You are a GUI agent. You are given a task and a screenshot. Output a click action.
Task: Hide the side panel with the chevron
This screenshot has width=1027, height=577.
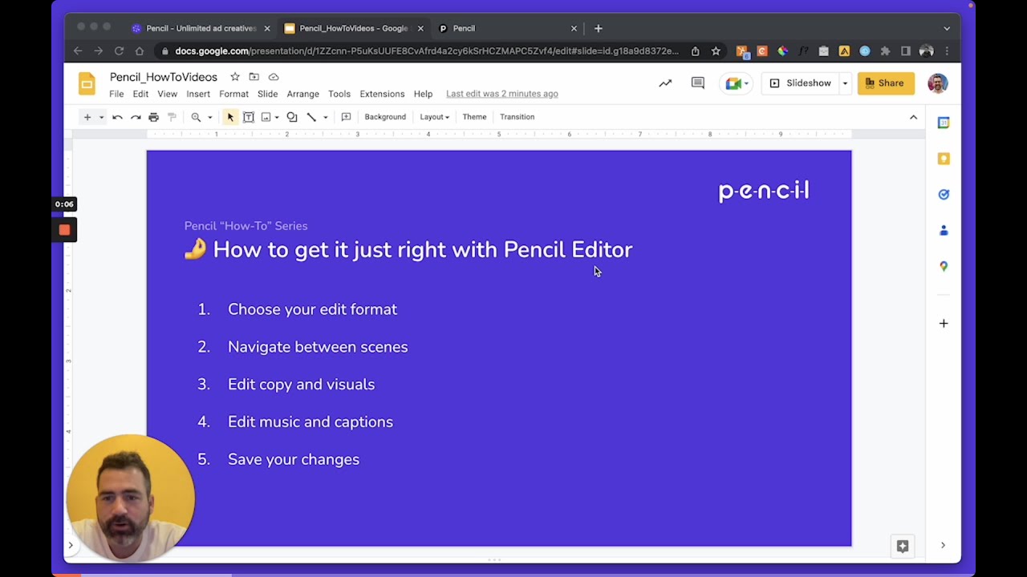click(943, 546)
